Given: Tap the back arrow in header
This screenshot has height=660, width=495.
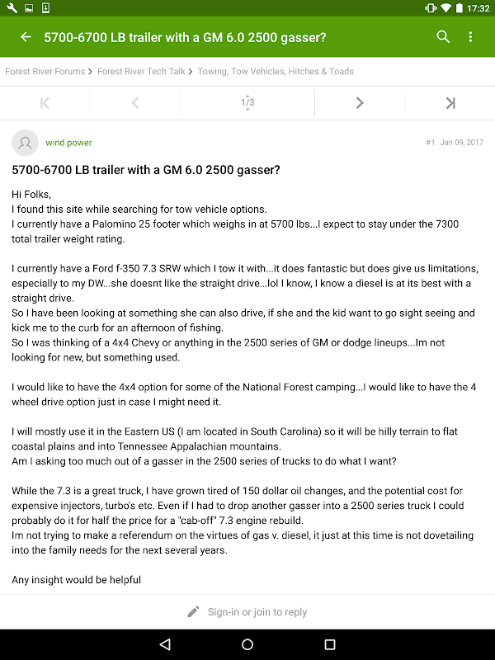Looking at the screenshot, I should pos(26,37).
